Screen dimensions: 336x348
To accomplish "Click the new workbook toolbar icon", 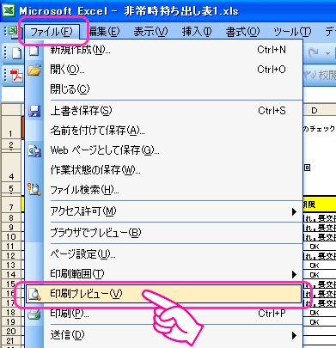I will (x=16, y=53).
